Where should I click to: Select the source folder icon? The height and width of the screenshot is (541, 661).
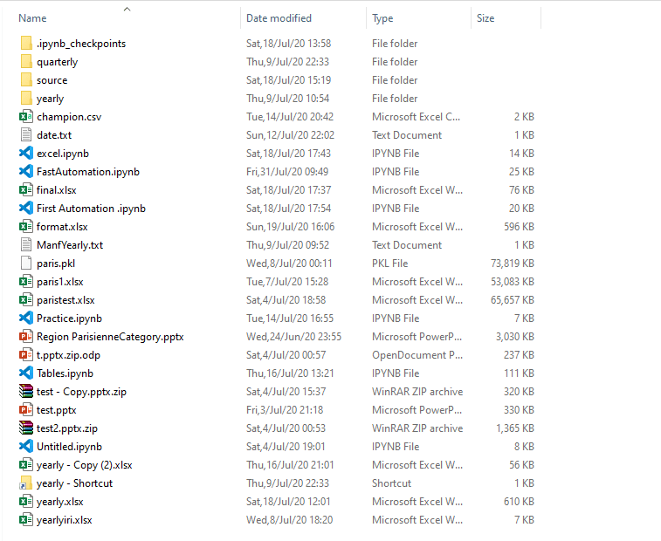(26, 80)
